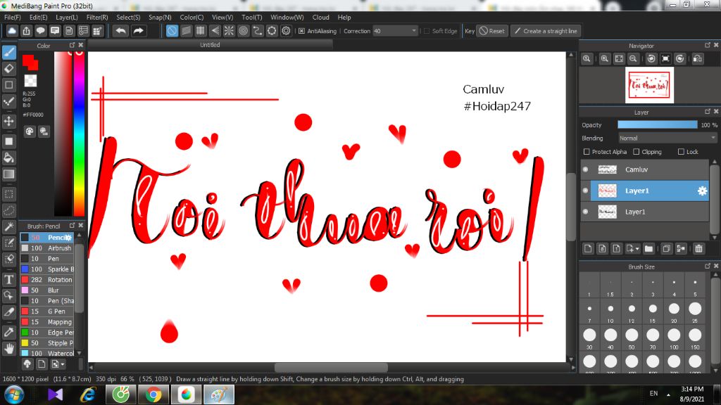Screen dimensions: 721x405
Task: Enable curve snap
Action: click(258, 31)
